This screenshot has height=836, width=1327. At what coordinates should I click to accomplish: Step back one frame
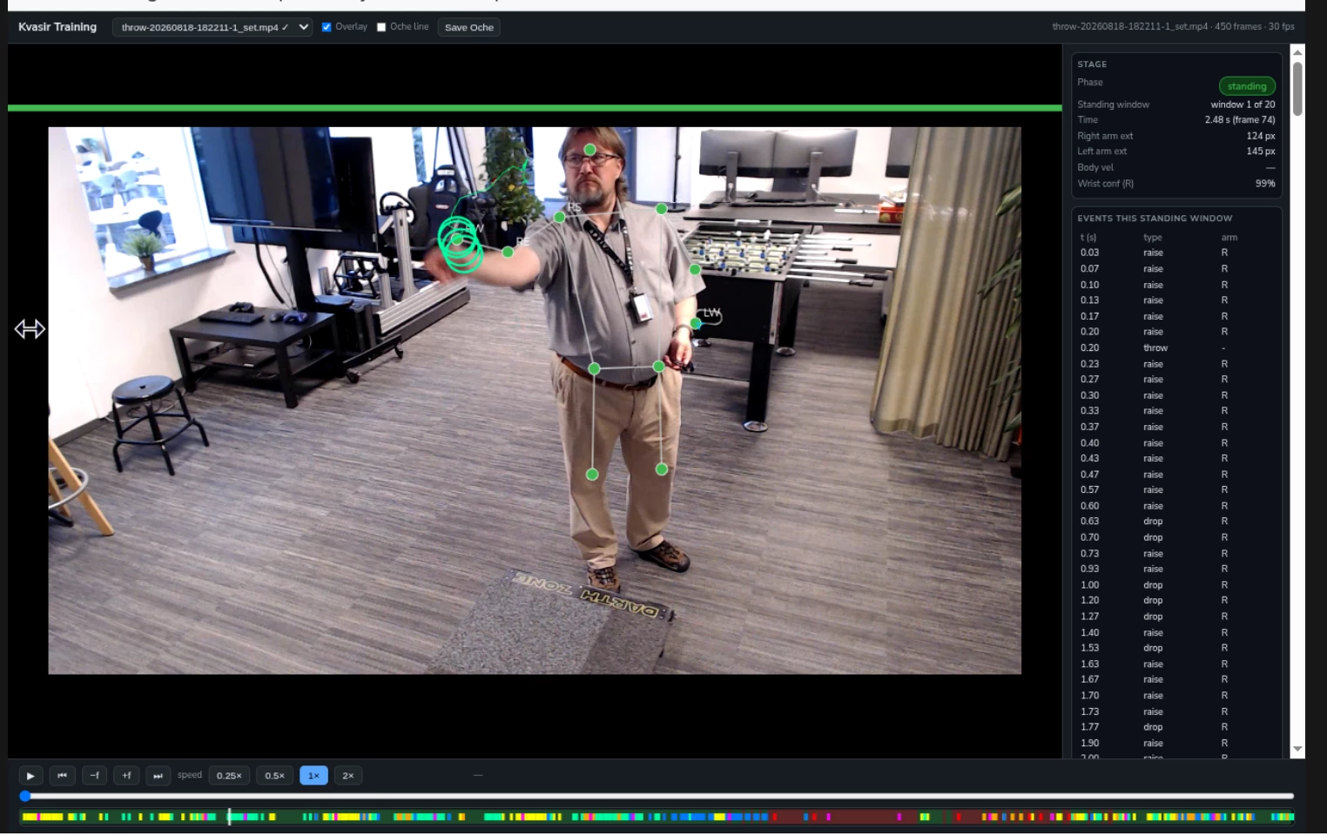(94, 775)
